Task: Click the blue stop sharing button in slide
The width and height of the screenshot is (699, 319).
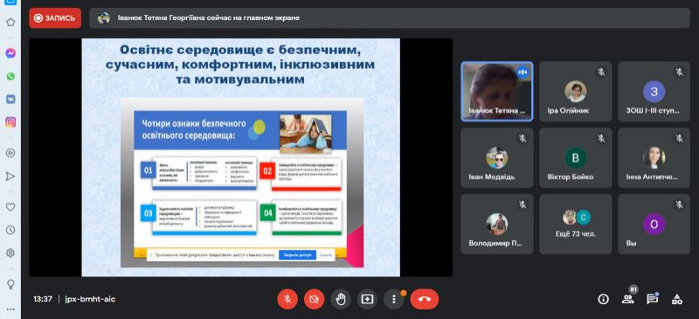Action: (x=297, y=255)
